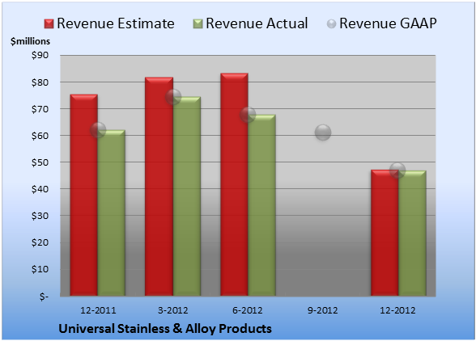476x341 pixels.
Task: Click the $90 axis value
Action: coord(40,55)
